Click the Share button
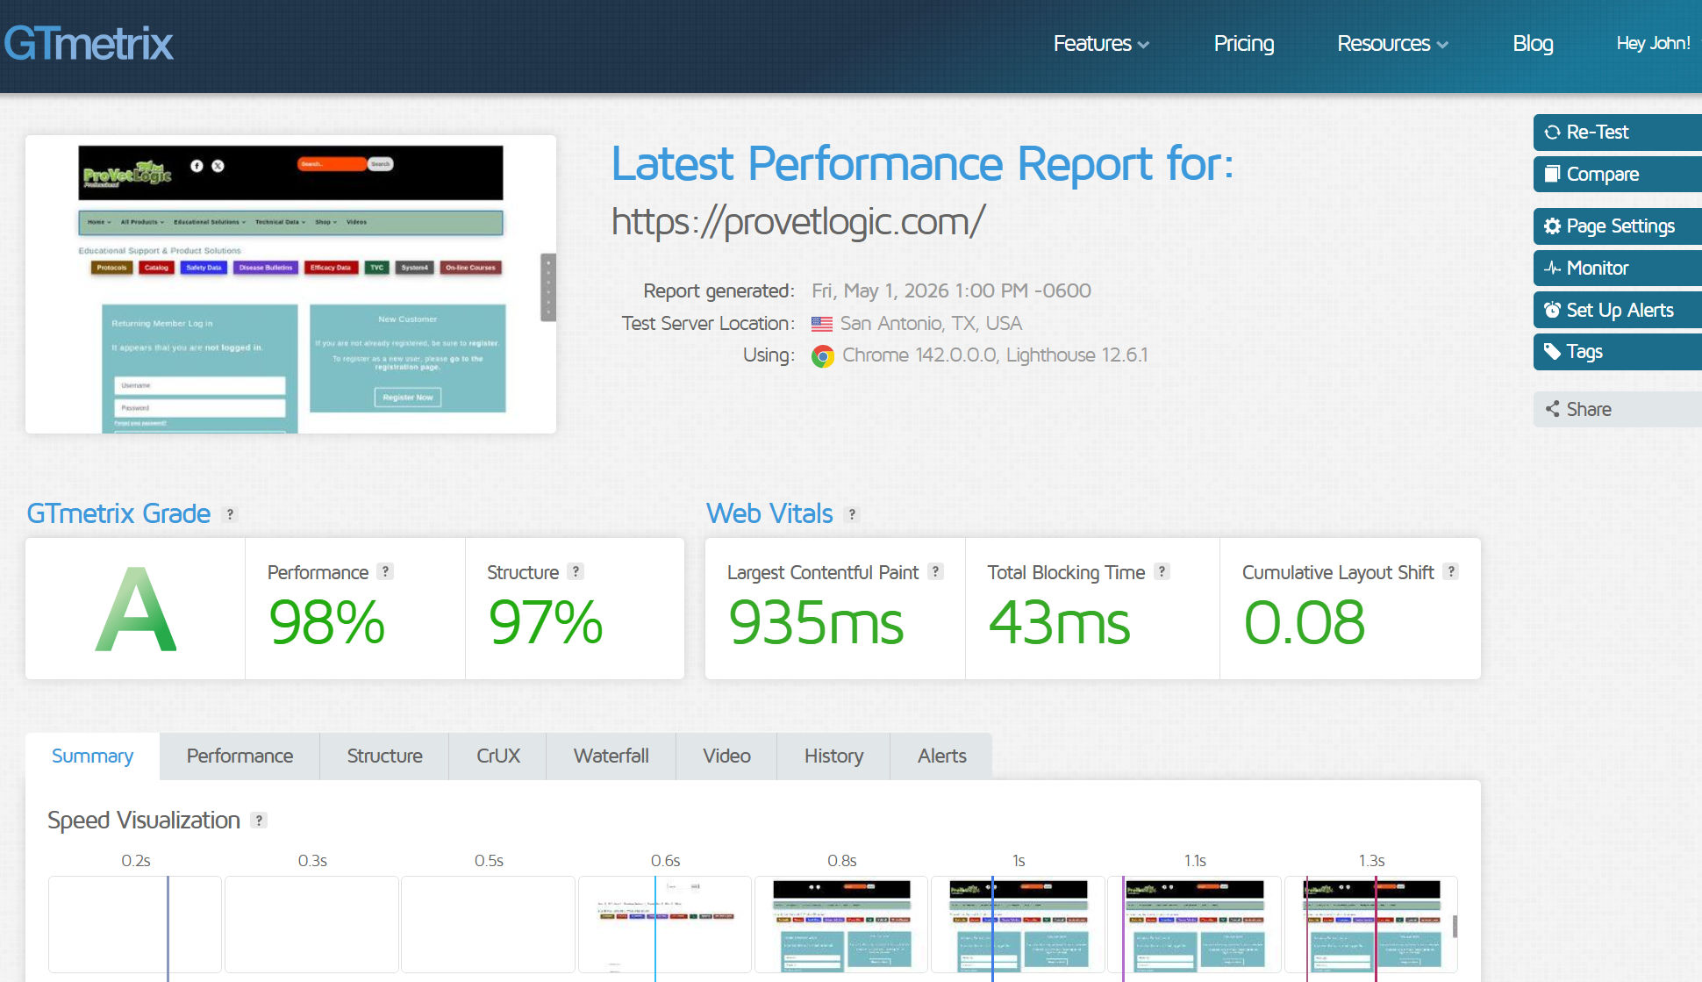This screenshot has width=1702, height=982. (1617, 409)
